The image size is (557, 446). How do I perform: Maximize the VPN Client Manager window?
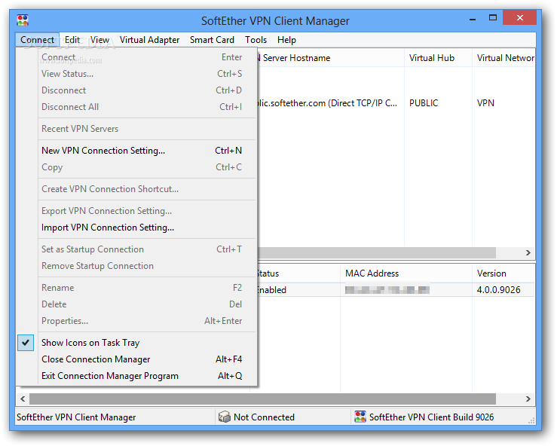point(493,18)
